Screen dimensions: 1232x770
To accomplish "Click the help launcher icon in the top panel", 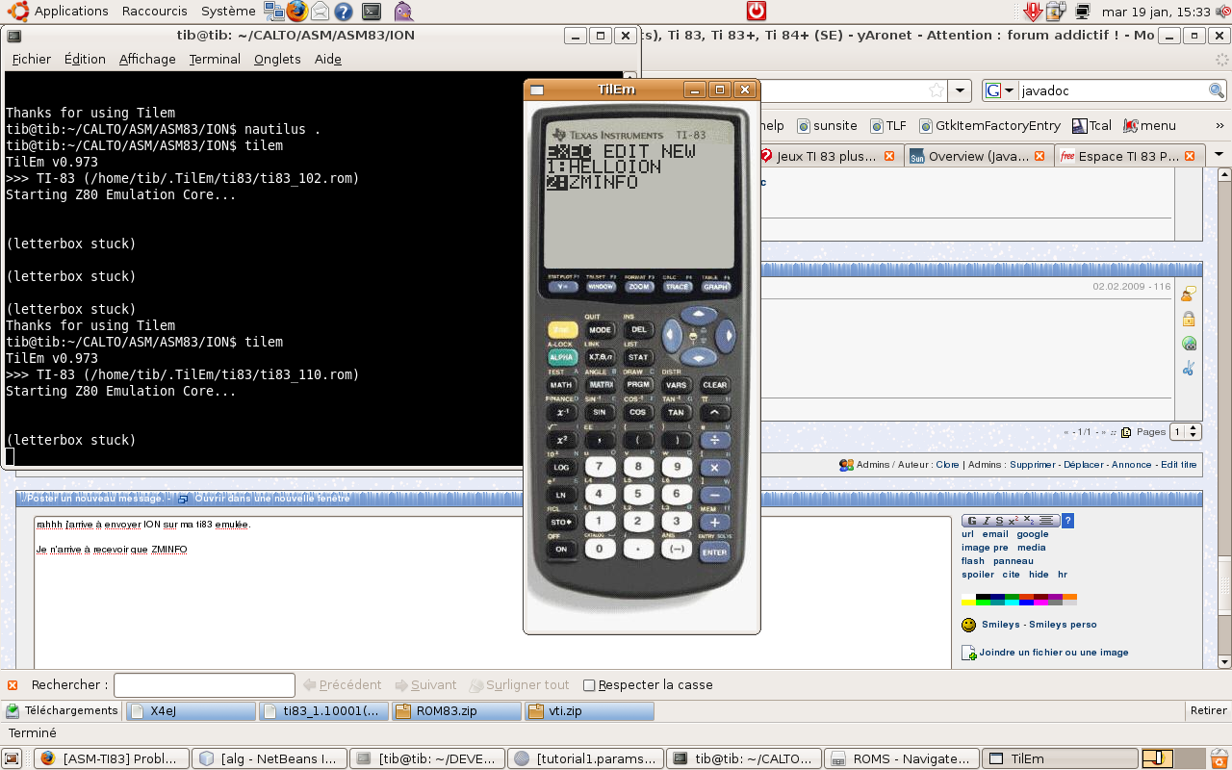I will [344, 12].
